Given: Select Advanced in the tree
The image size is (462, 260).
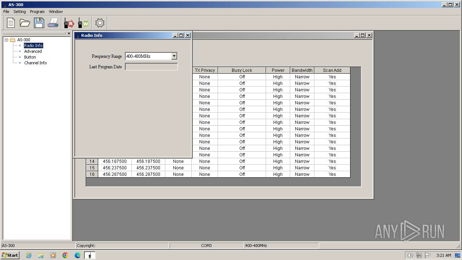Looking at the screenshot, I should click(33, 51).
